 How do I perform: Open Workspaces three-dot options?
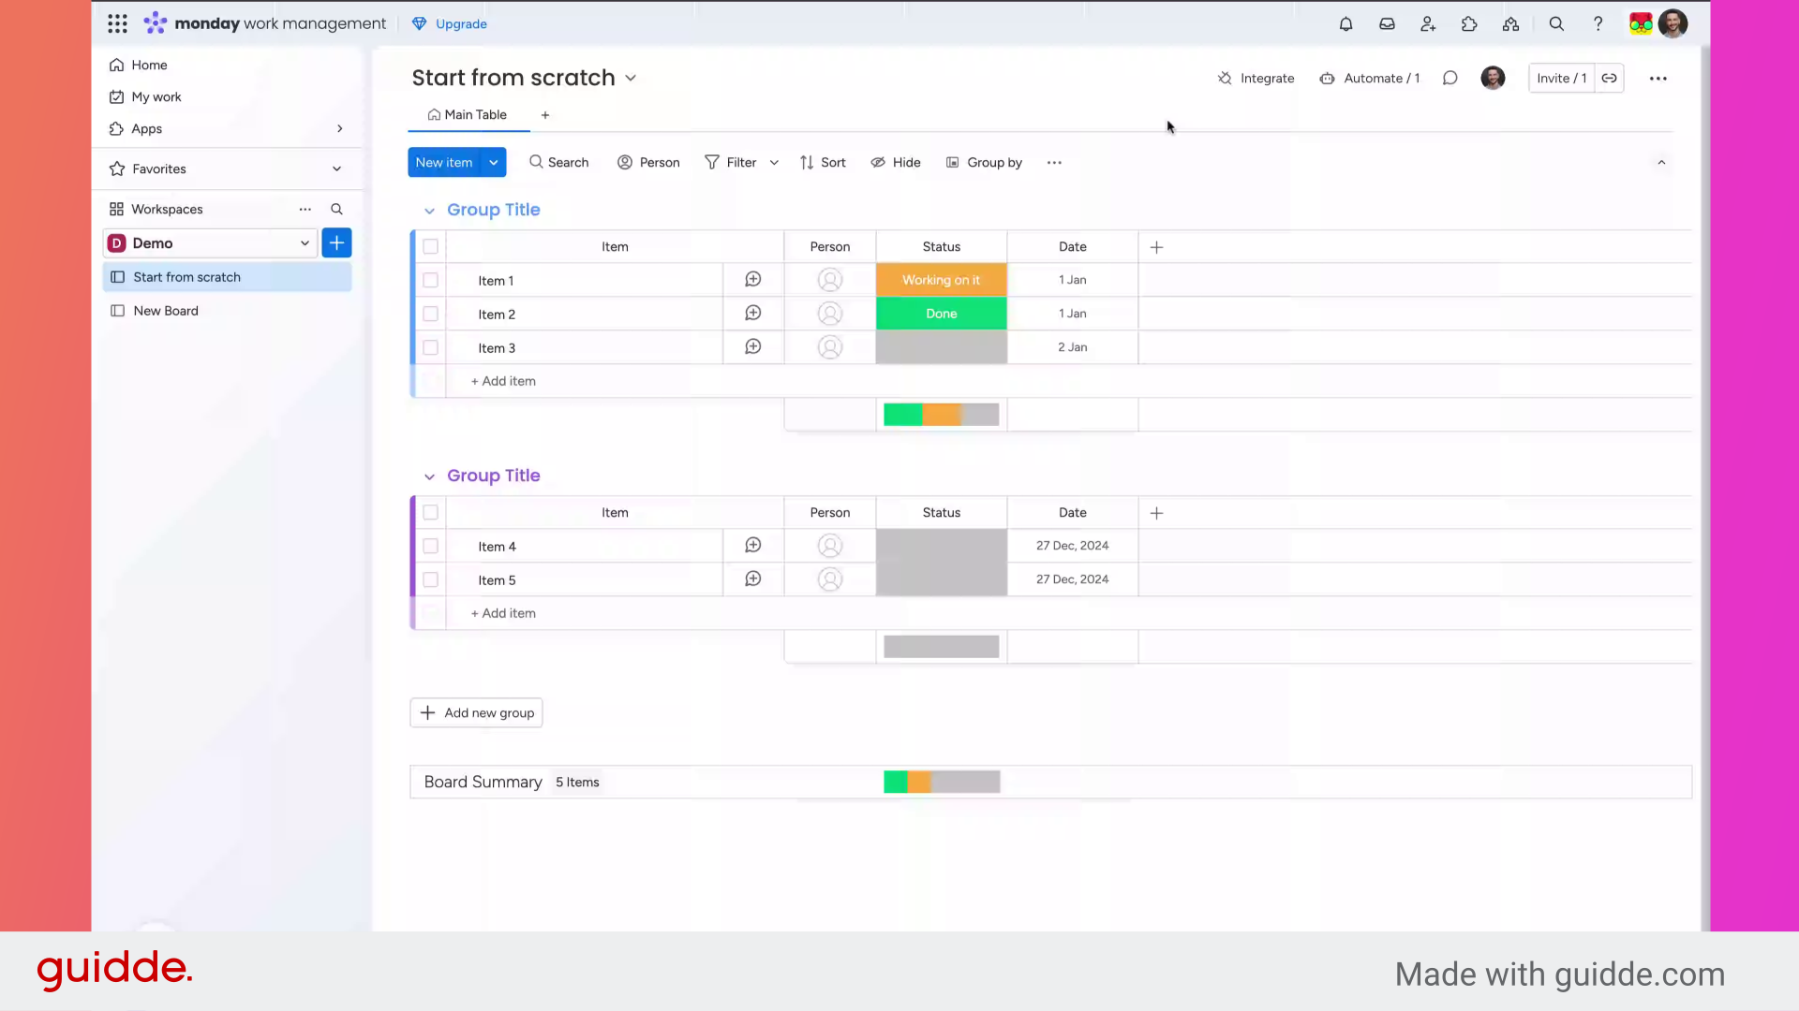[305, 210]
